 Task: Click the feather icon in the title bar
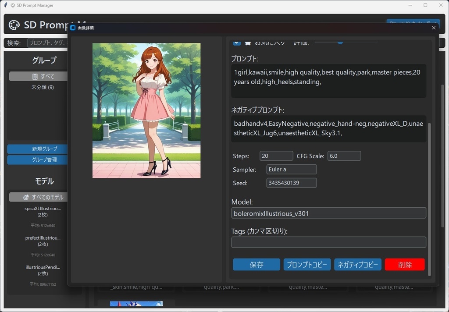point(4,5)
